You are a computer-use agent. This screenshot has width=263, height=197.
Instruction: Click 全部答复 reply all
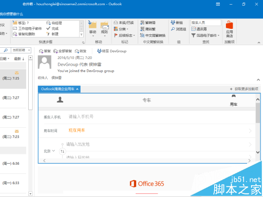[63, 51]
